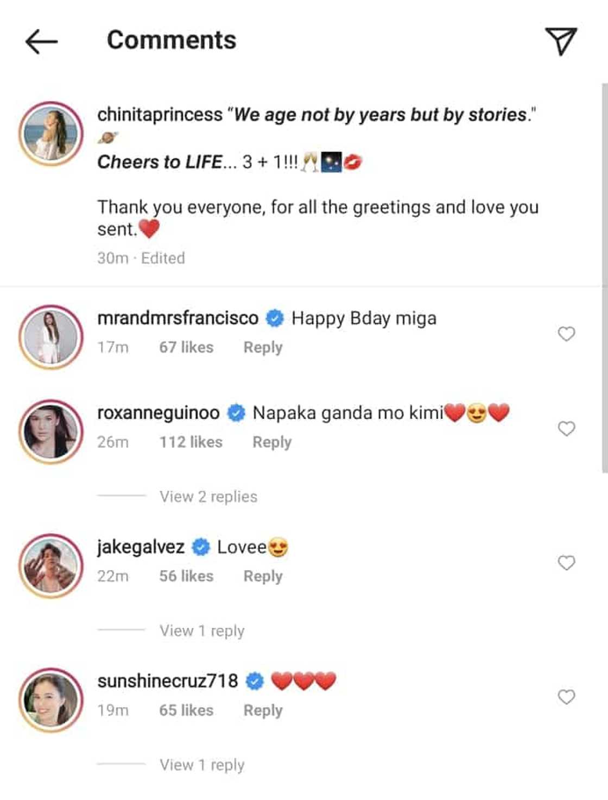Reply to sunshinecruz718's hearts comment

[x=263, y=710]
